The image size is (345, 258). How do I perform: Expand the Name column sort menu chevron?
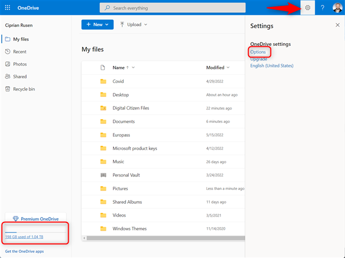133,68
